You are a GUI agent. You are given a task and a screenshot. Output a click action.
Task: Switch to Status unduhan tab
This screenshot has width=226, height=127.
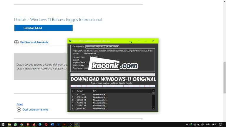(x=78, y=47)
